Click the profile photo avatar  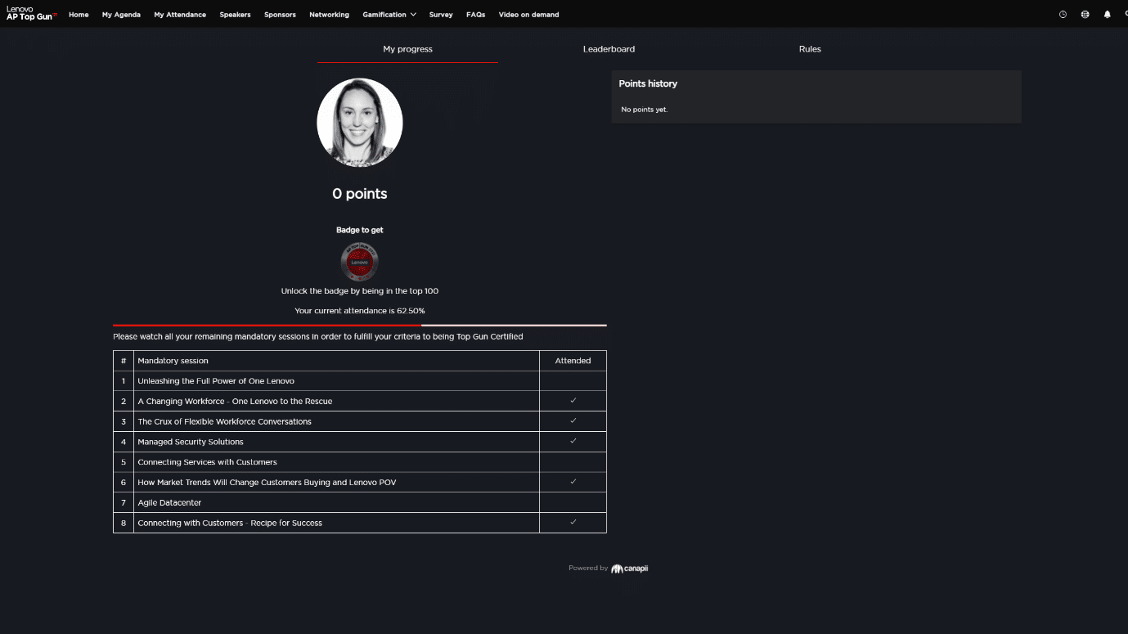[360, 122]
